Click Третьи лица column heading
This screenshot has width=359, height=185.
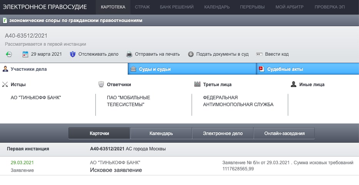pyautogui.click(x=217, y=85)
